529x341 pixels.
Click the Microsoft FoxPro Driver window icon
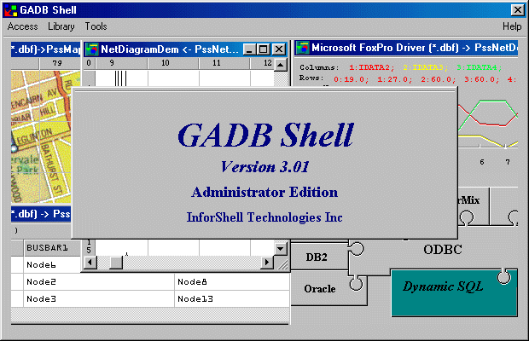tap(303, 48)
